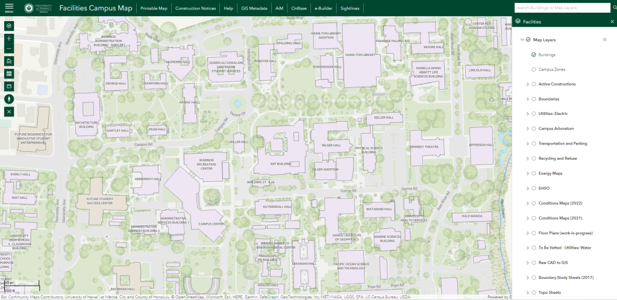Expand the EHSO group
The width and height of the screenshot is (617, 300).
click(x=528, y=189)
